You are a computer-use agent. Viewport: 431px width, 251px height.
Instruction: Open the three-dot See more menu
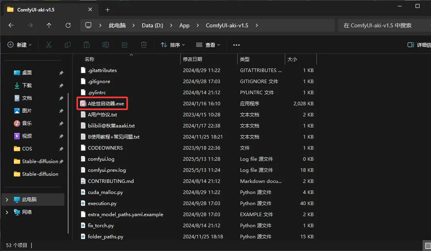tap(236, 45)
